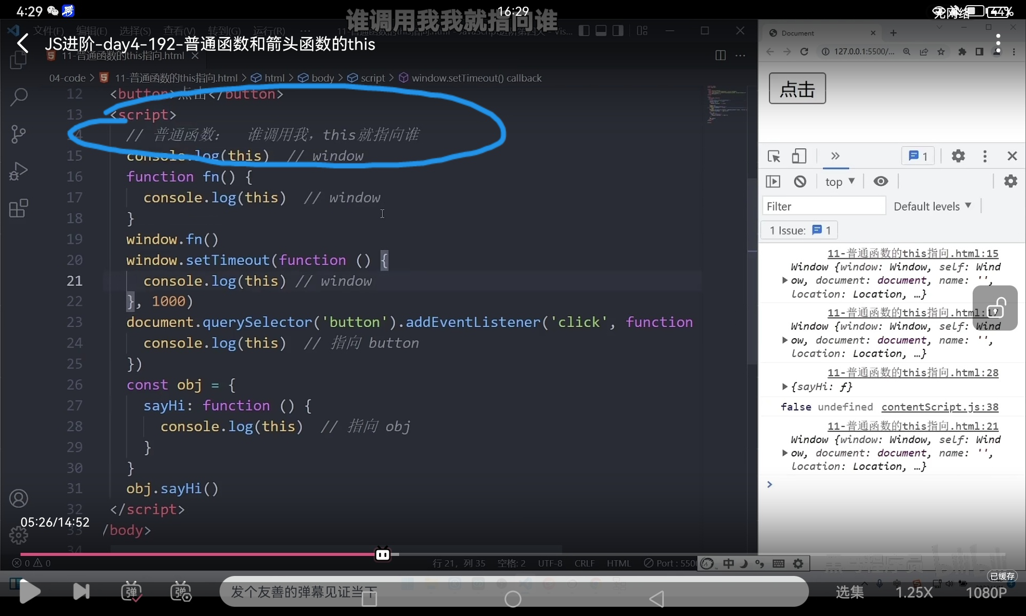Click the console Filter input field
1026x616 pixels.
(823, 206)
